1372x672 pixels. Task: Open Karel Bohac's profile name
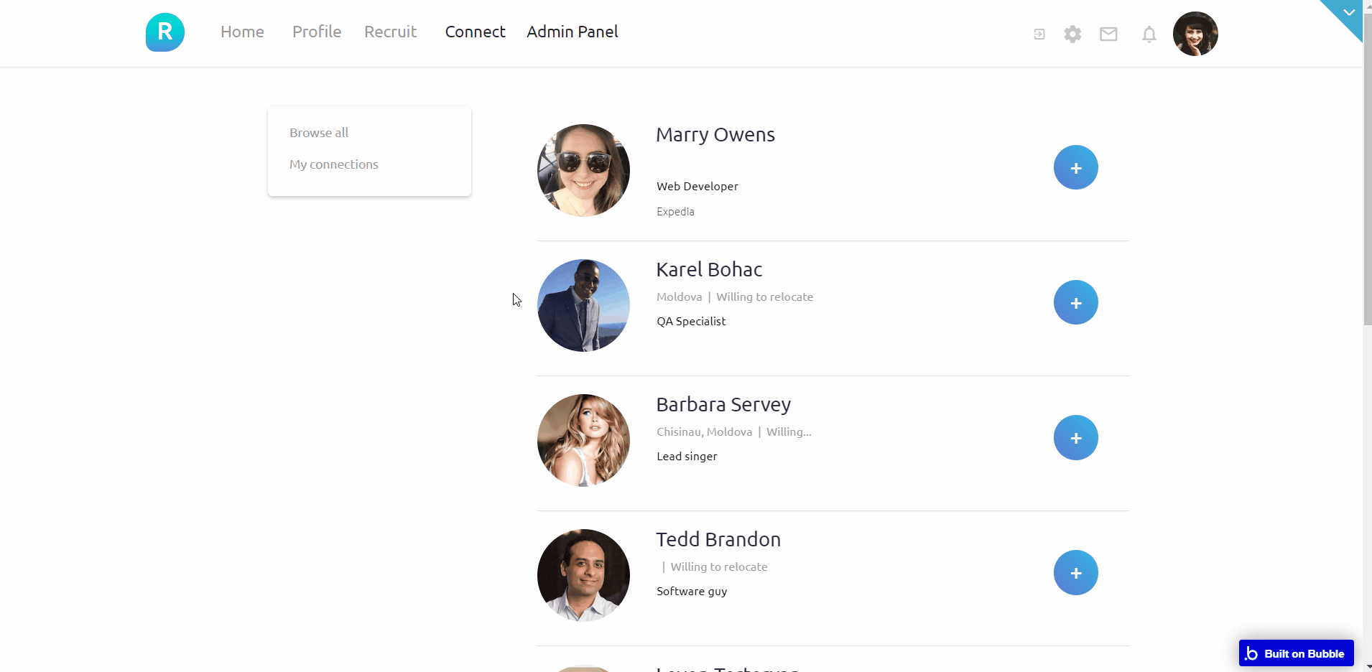tap(709, 270)
